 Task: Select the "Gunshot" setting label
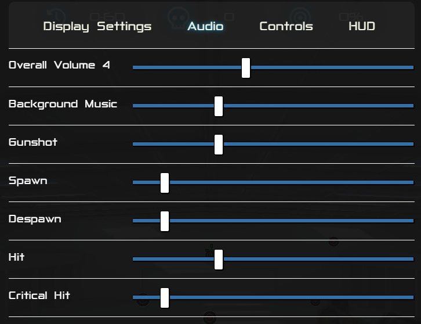pos(33,142)
